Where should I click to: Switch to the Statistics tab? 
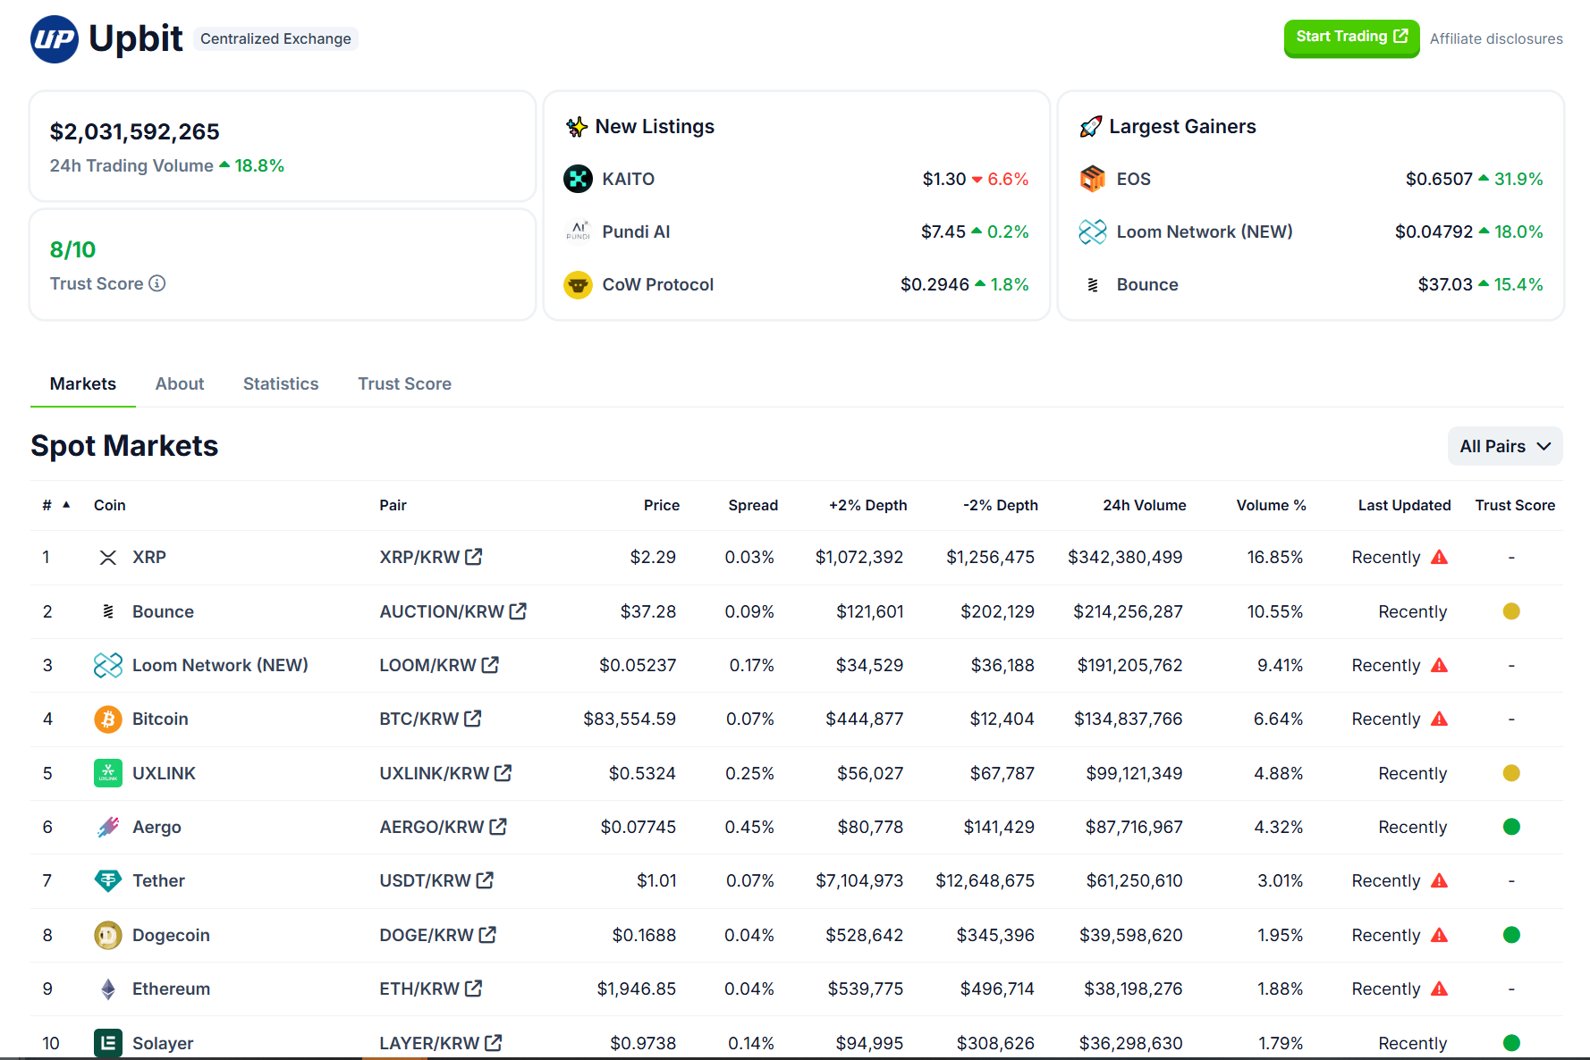tap(281, 383)
